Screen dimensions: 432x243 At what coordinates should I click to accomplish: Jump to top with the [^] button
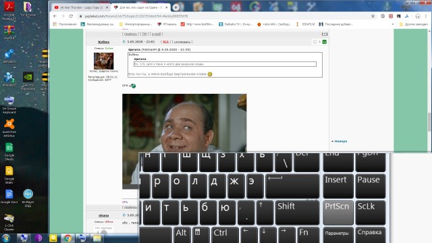coord(325,34)
